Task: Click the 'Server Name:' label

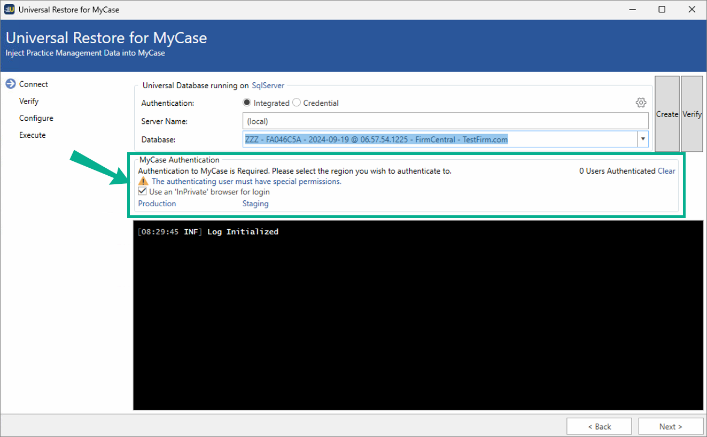Action: [x=165, y=121]
